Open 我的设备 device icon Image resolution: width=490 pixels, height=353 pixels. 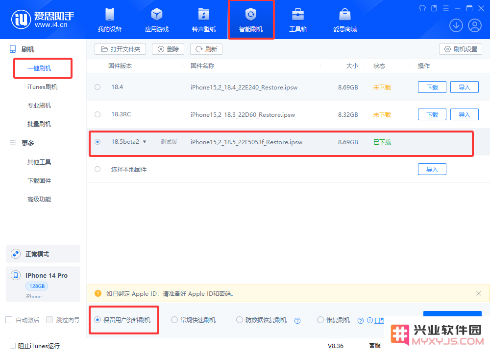110,14
